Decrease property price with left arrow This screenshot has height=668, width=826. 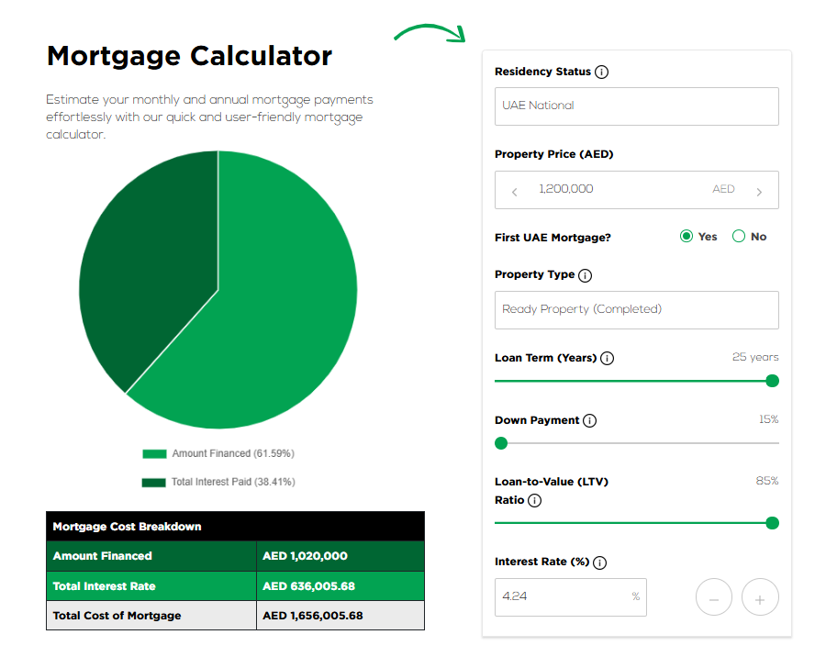tap(514, 191)
